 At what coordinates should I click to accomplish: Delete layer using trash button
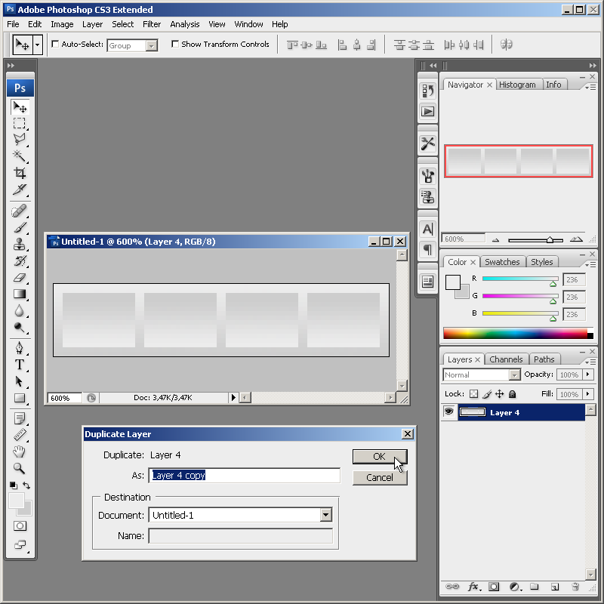click(575, 587)
